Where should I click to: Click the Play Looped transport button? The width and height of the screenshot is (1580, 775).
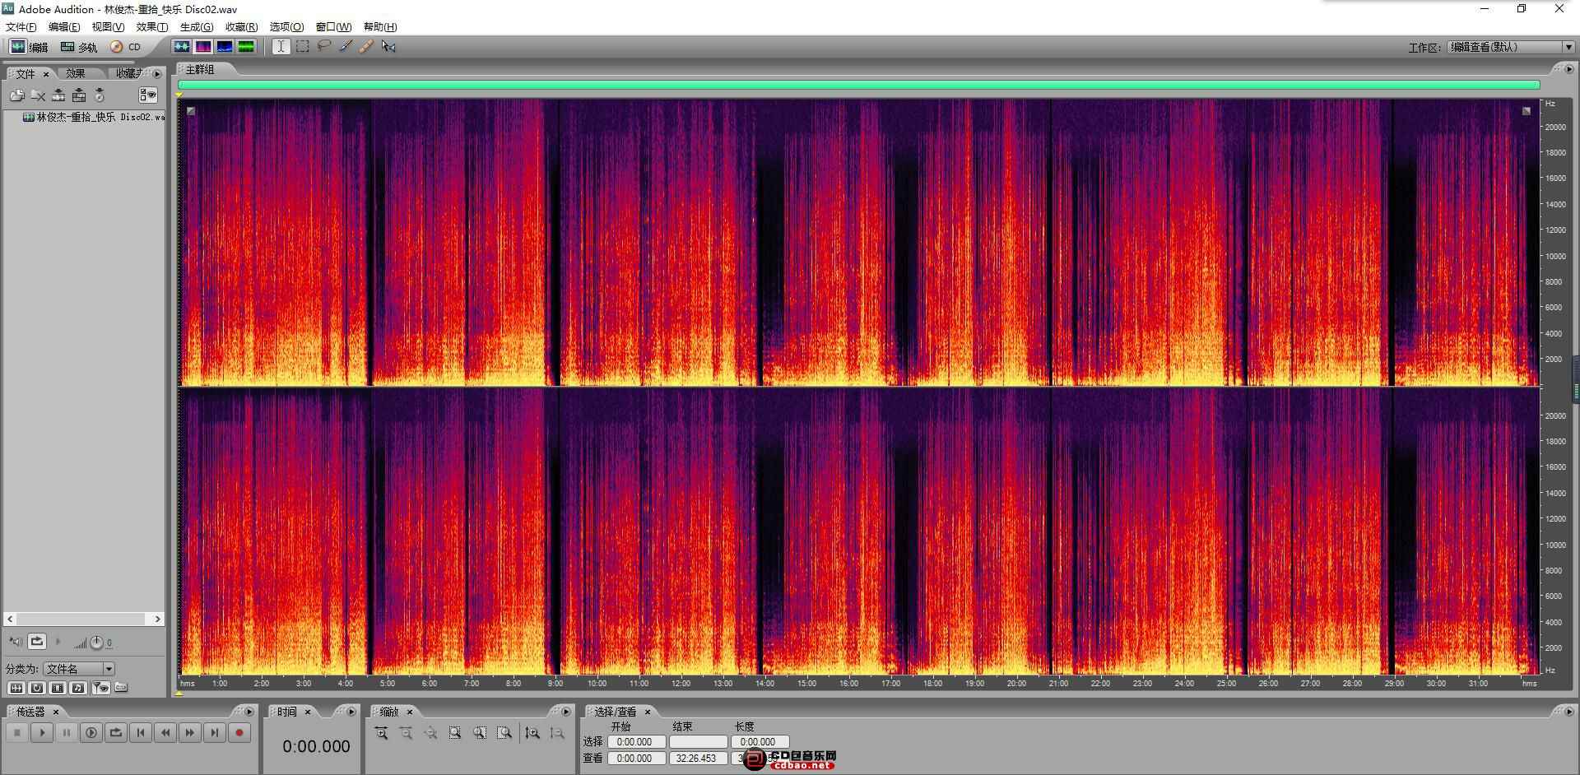[x=116, y=732]
